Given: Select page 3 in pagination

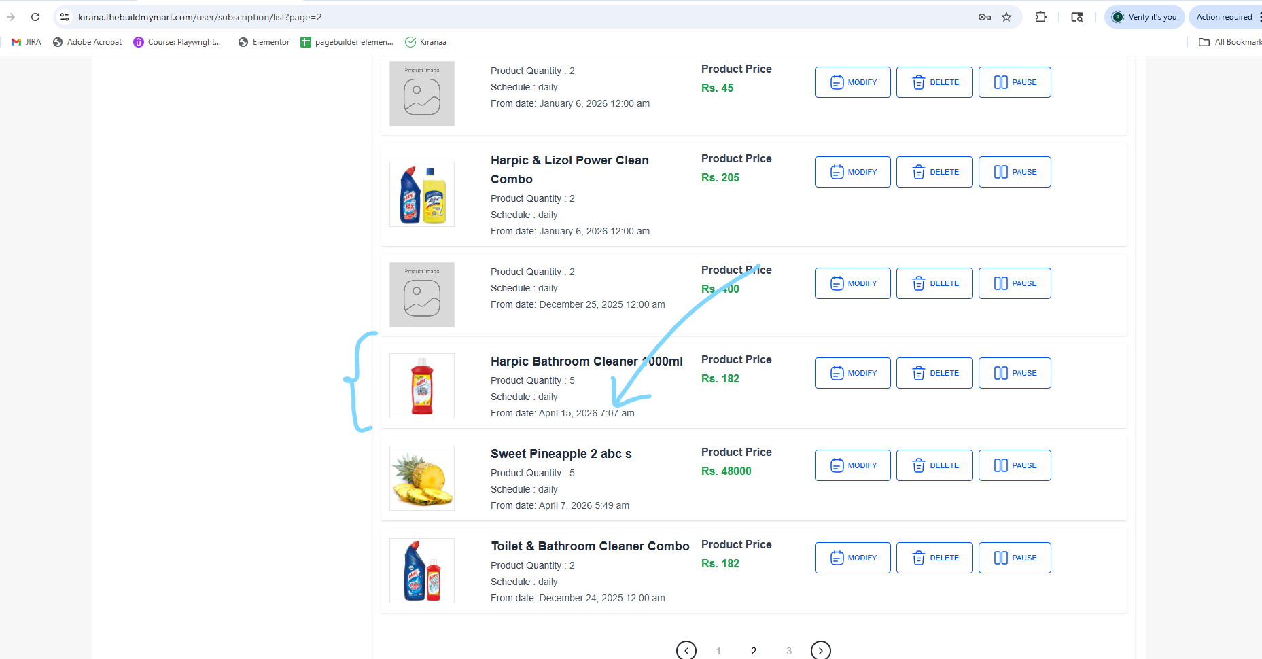Looking at the screenshot, I should pos(789,651).
